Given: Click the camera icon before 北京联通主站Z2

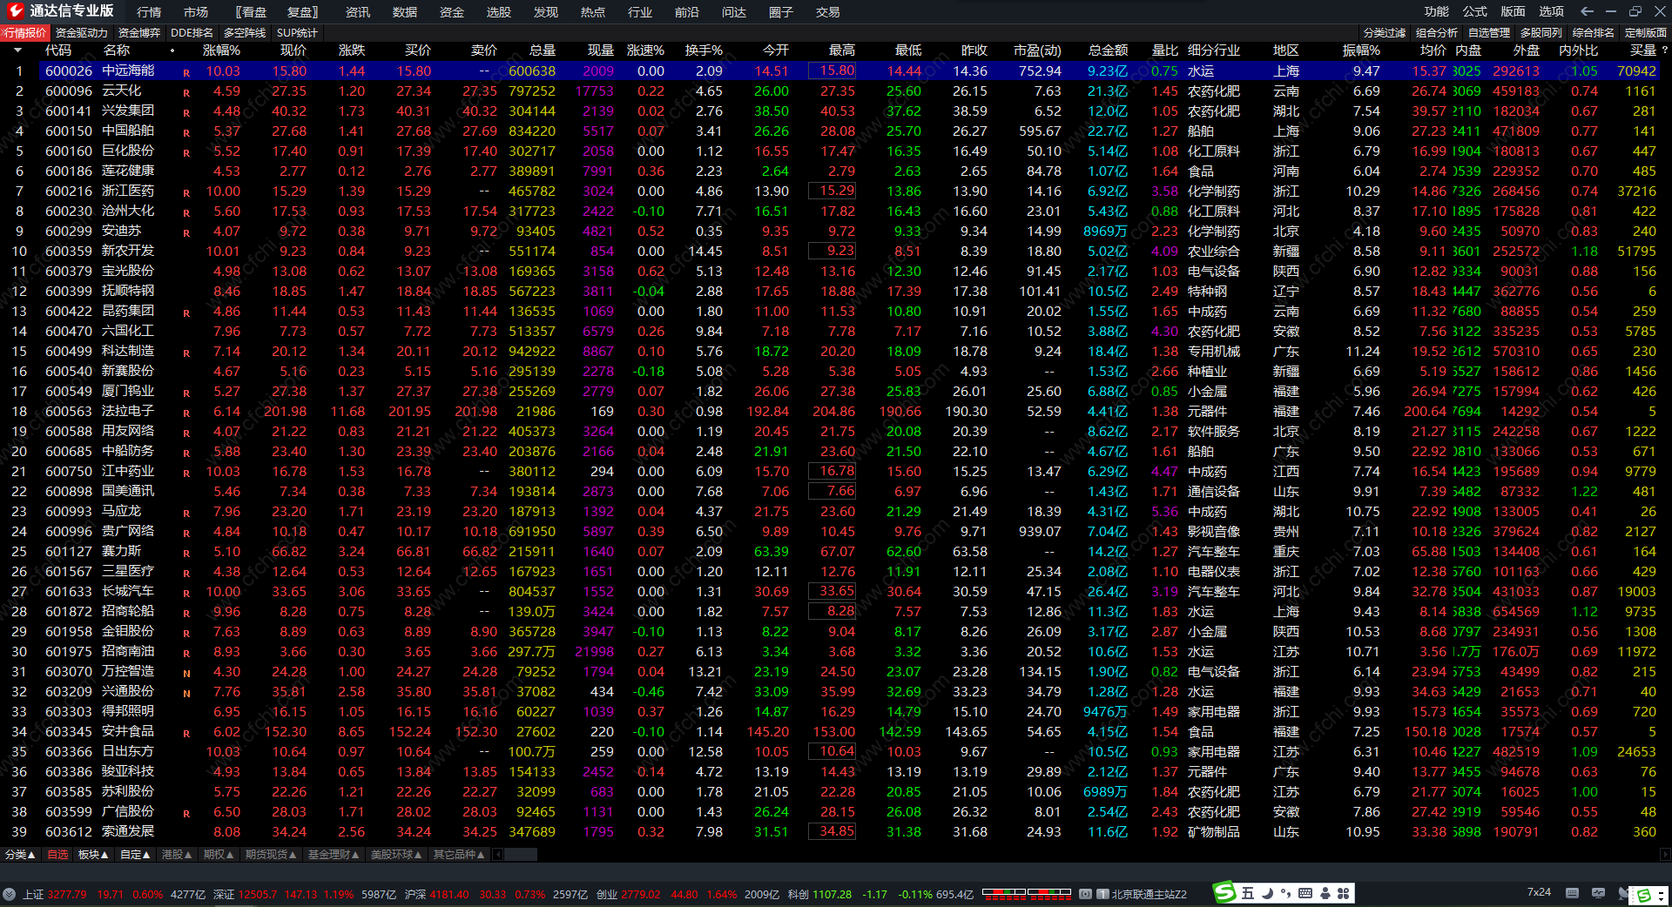Looking at the screenshot, I should (1086, 894).
